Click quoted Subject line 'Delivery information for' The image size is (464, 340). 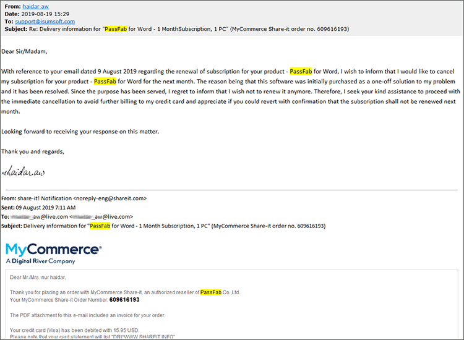pos(163,226)
